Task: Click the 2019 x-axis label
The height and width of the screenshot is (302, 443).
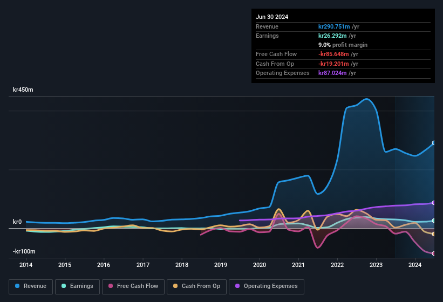Action: click(221, 265)
